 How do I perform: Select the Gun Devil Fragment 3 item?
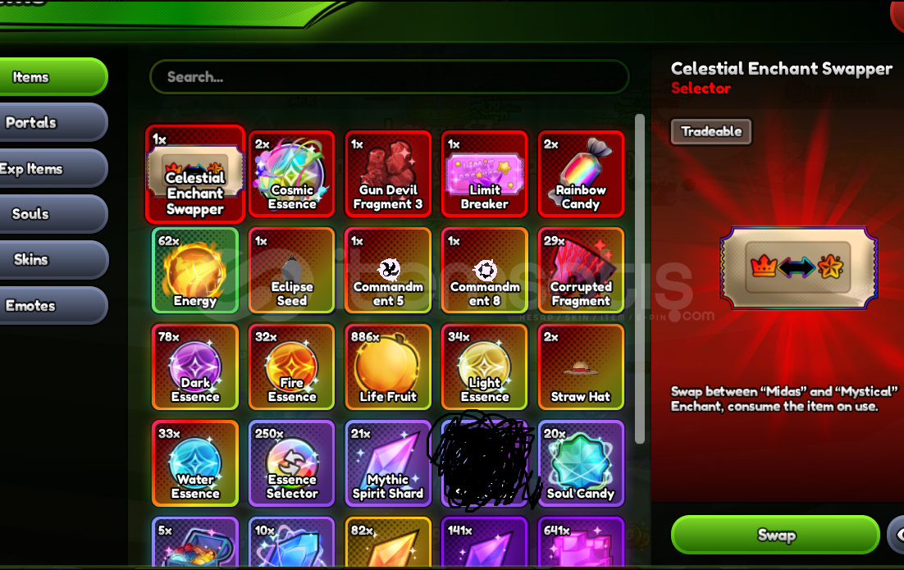[388, 174]
